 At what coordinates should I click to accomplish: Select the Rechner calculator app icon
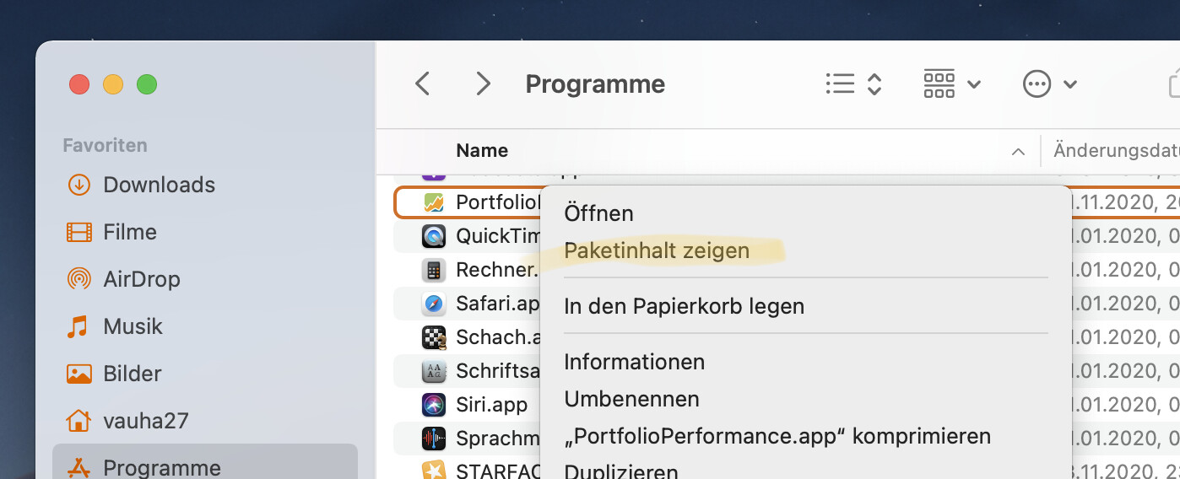click(434, 270)
